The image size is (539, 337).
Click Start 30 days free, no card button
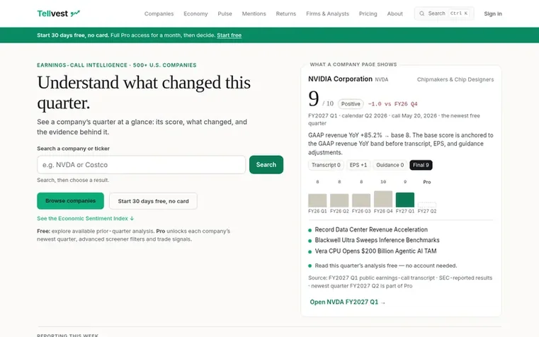[153, 201]
